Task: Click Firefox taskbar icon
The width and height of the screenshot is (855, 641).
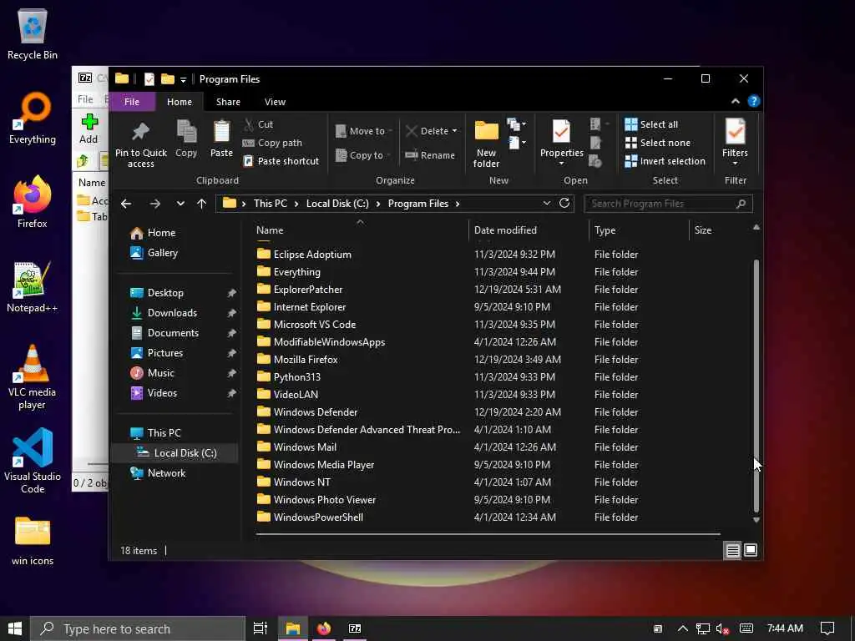Action: (324, 628)
